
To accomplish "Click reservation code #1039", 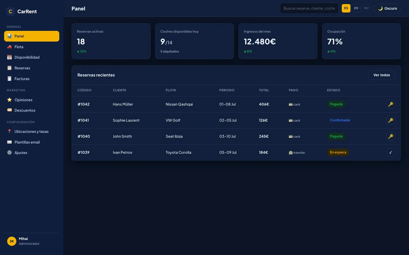I will click(x=83, y=152).
